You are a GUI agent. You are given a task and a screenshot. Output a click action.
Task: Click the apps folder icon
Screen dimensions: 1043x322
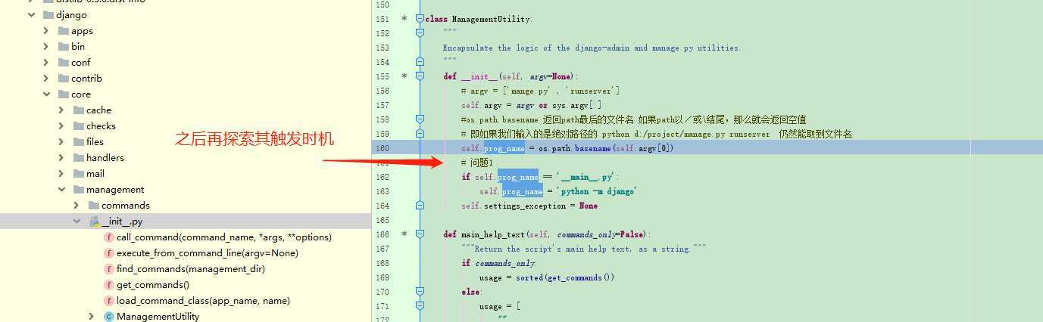point(63,30)
